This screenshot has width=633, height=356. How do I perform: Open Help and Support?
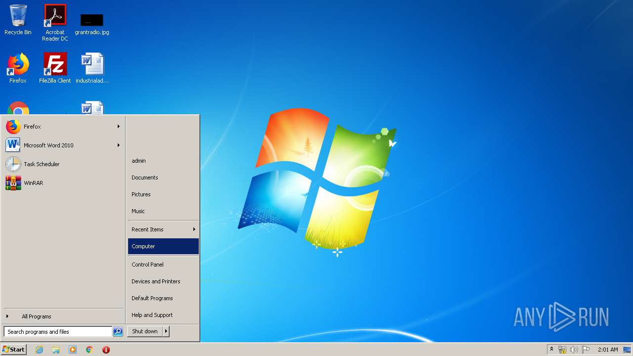pyautogui.click(x=163, y=315)
